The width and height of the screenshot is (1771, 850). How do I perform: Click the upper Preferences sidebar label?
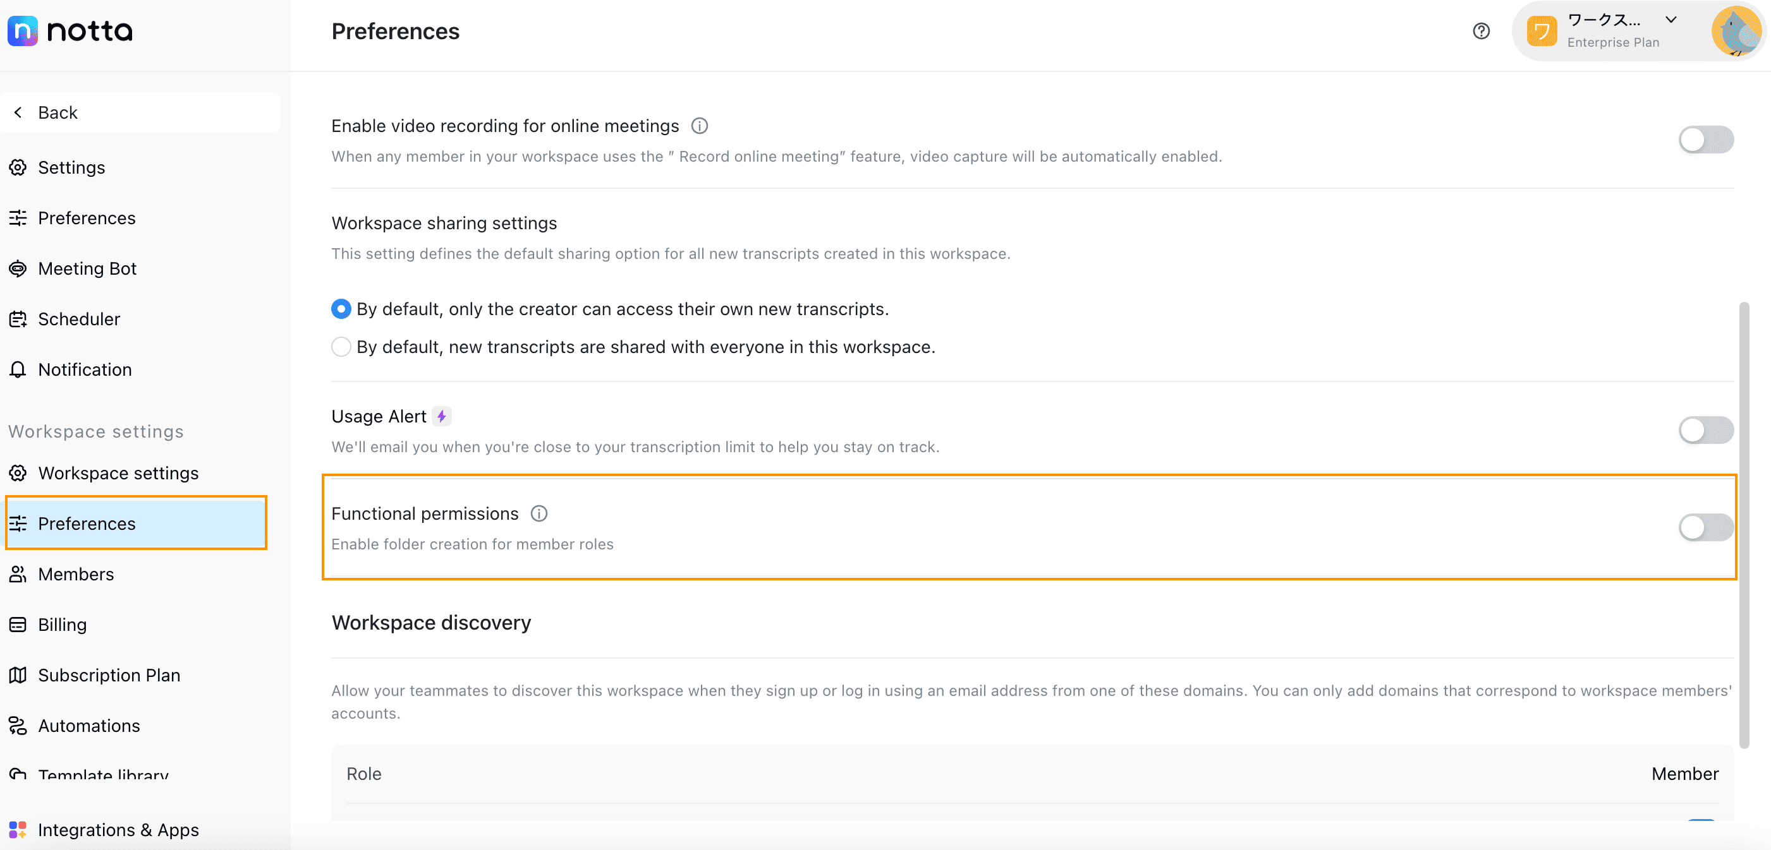pyautogui.click(x=87, y=218)
